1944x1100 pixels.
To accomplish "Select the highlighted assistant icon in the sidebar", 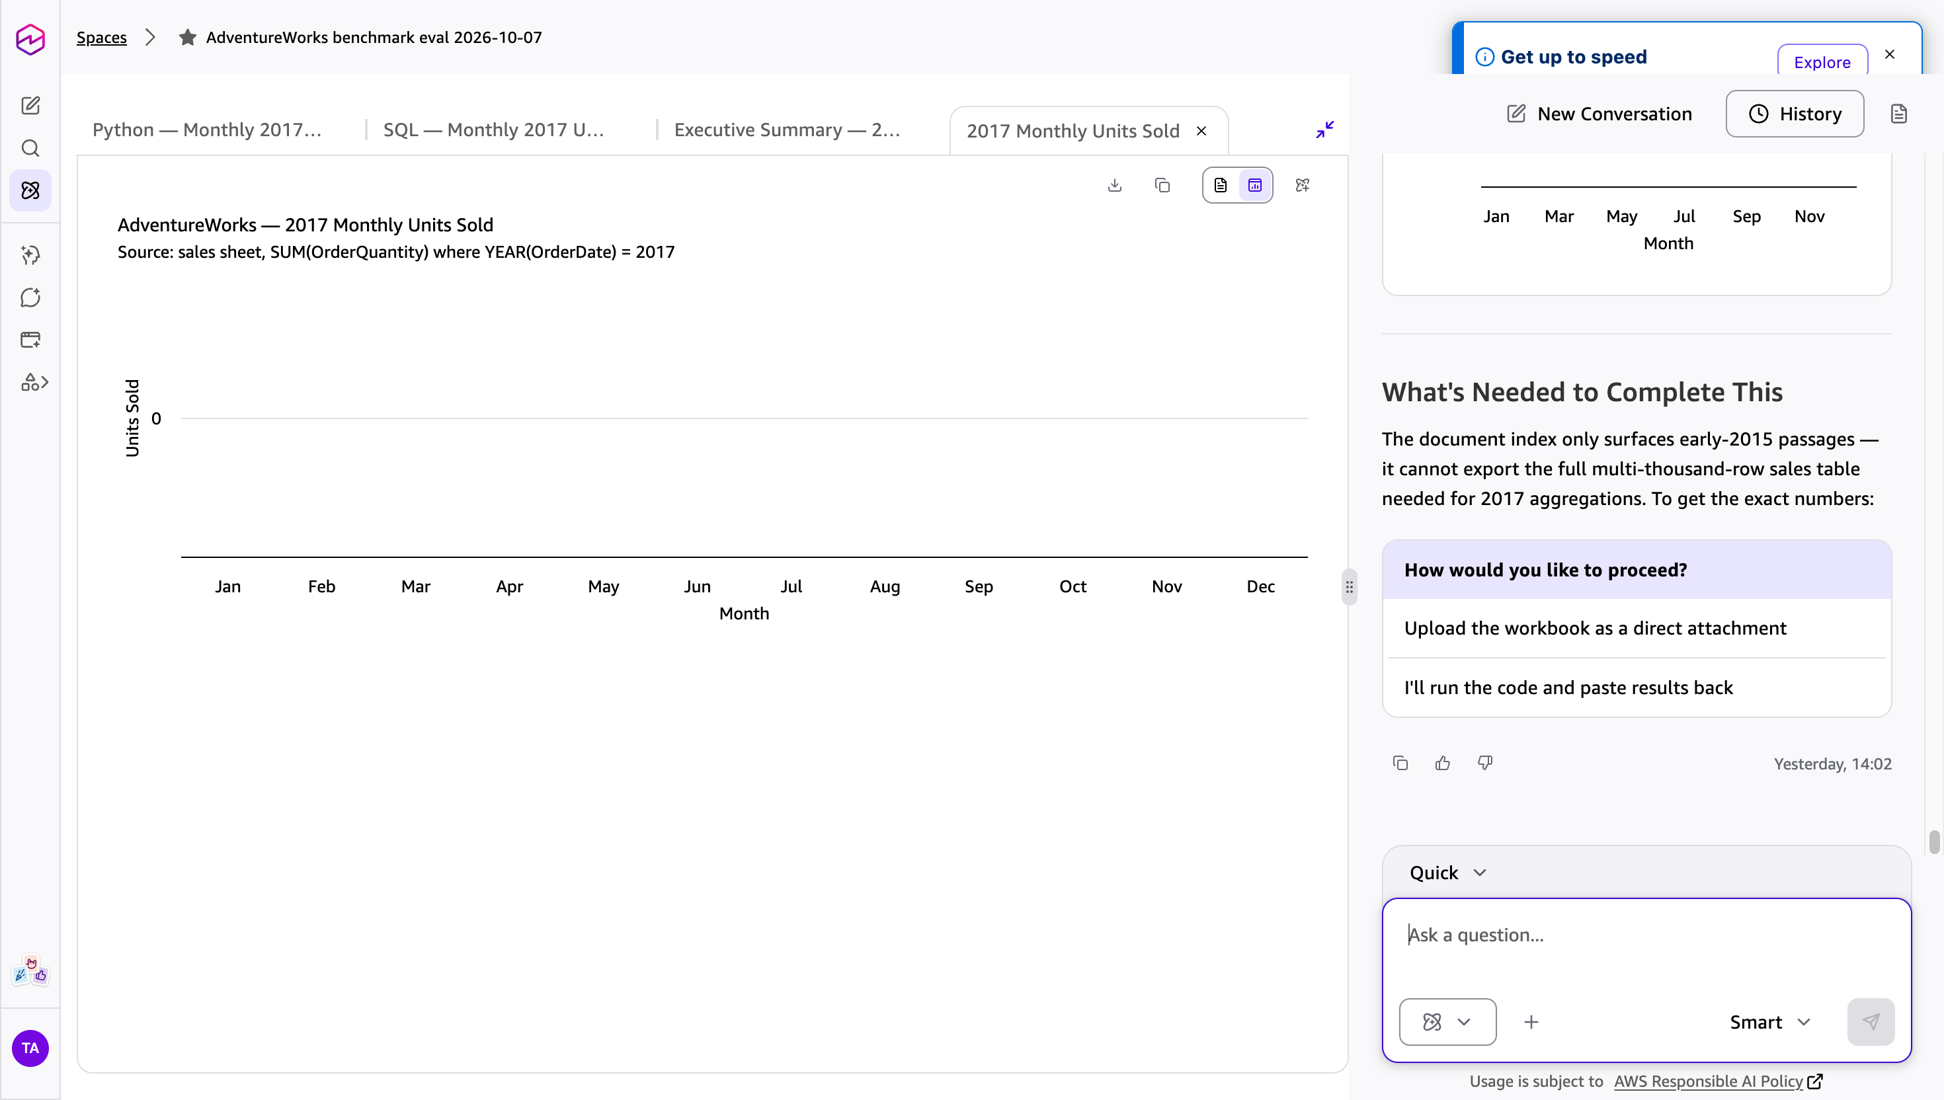I will [30, 190].
